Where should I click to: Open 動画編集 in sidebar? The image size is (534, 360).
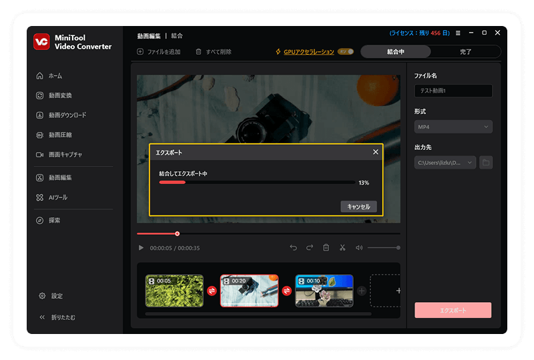click(x=54, y=177)
